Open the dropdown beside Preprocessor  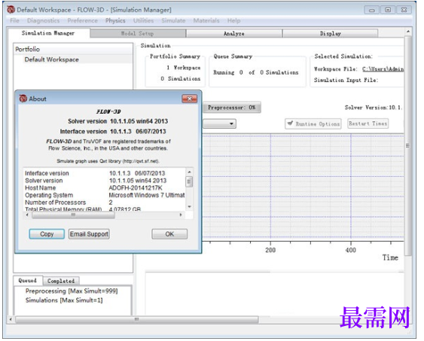(x=219, y=123)
